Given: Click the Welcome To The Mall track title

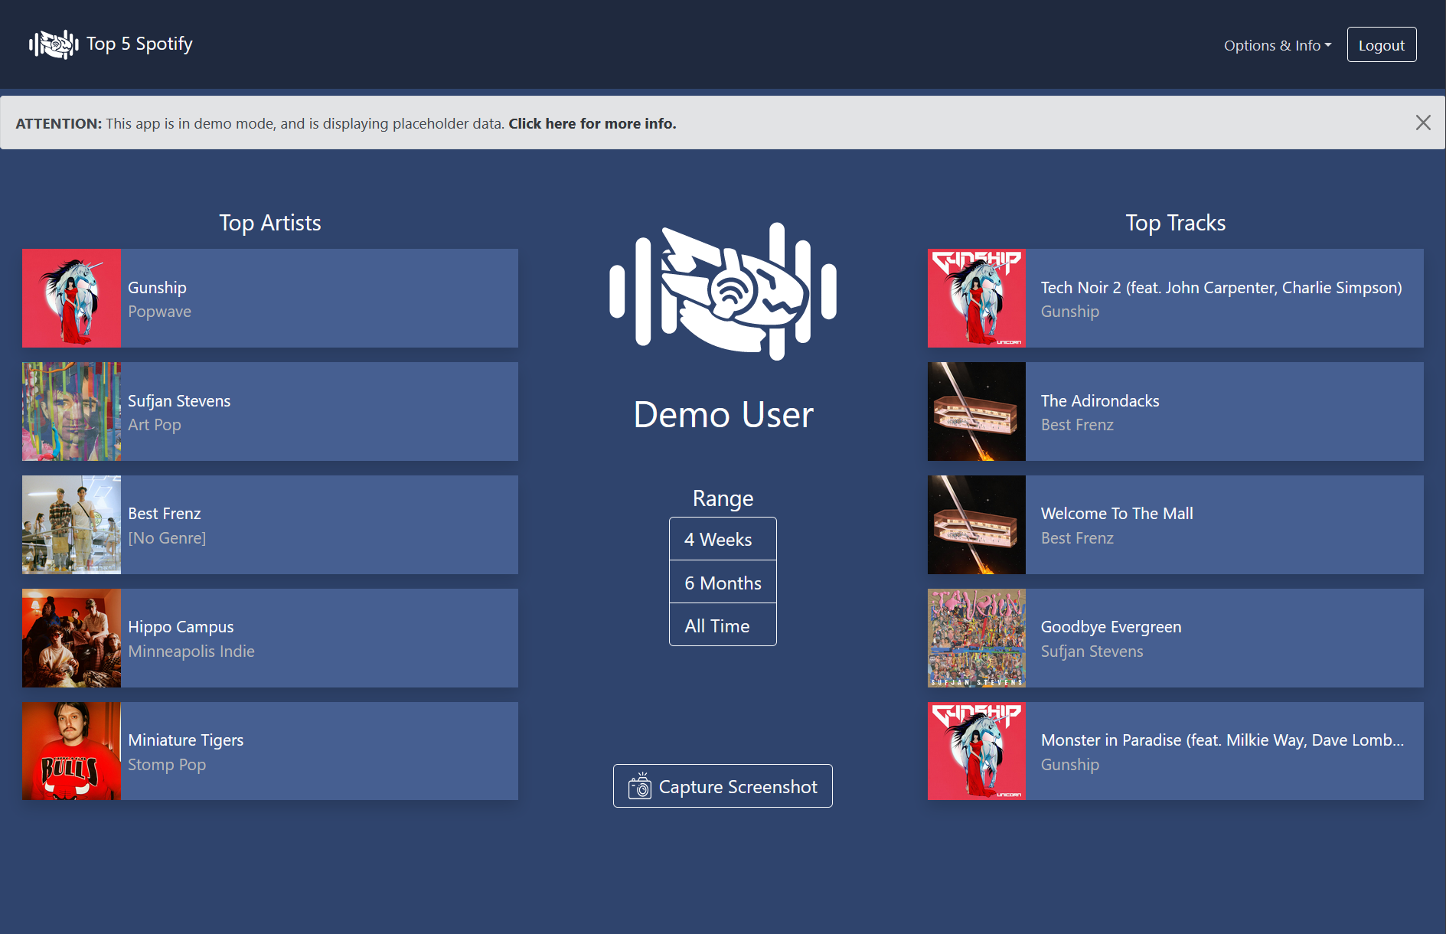Looking at the screenshot, I should click(x=1117, y=513).
